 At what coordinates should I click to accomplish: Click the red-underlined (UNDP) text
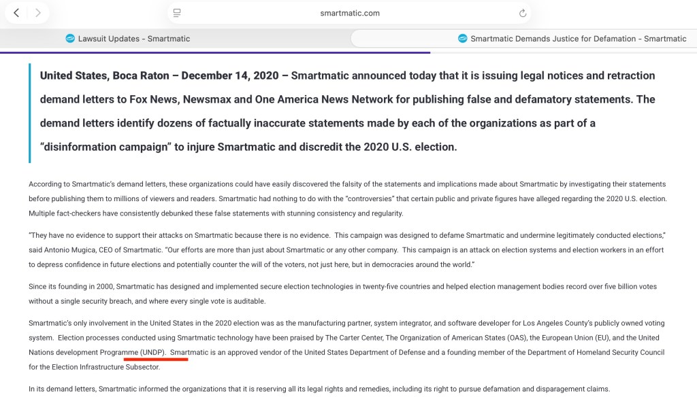tap(152, 352)
